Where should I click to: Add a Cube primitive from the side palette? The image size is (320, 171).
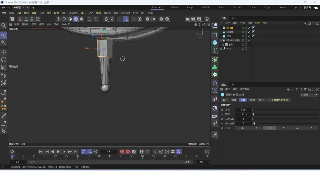(x=215, y=43)
